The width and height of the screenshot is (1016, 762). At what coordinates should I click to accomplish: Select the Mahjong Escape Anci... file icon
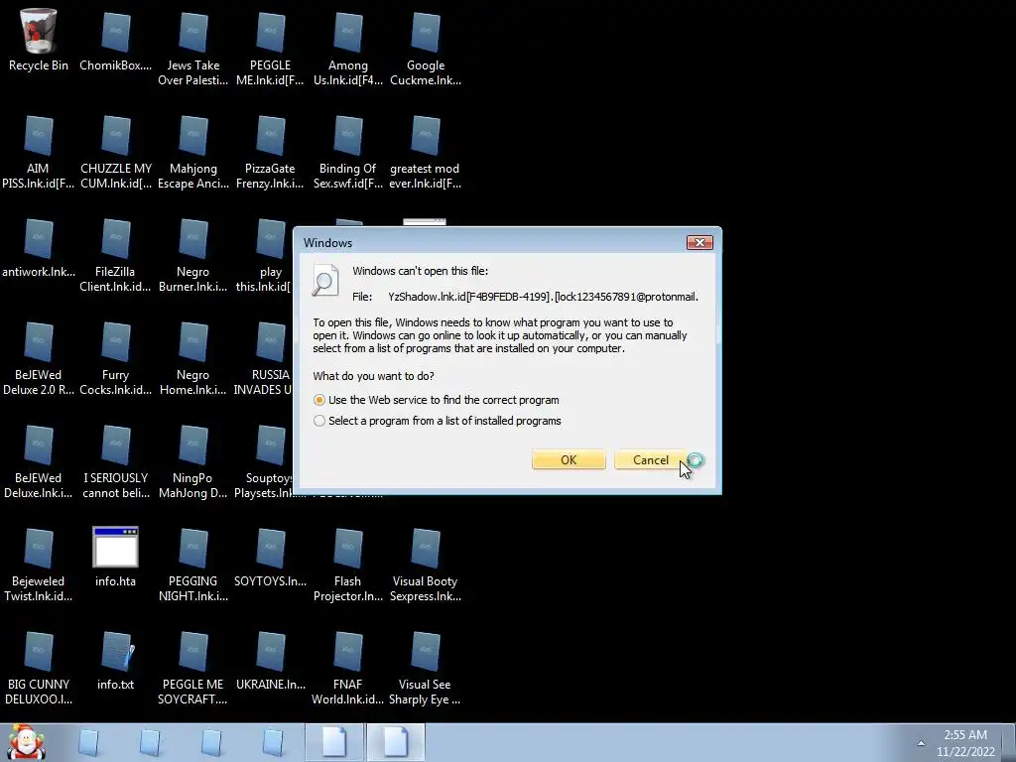coord(193,151)
